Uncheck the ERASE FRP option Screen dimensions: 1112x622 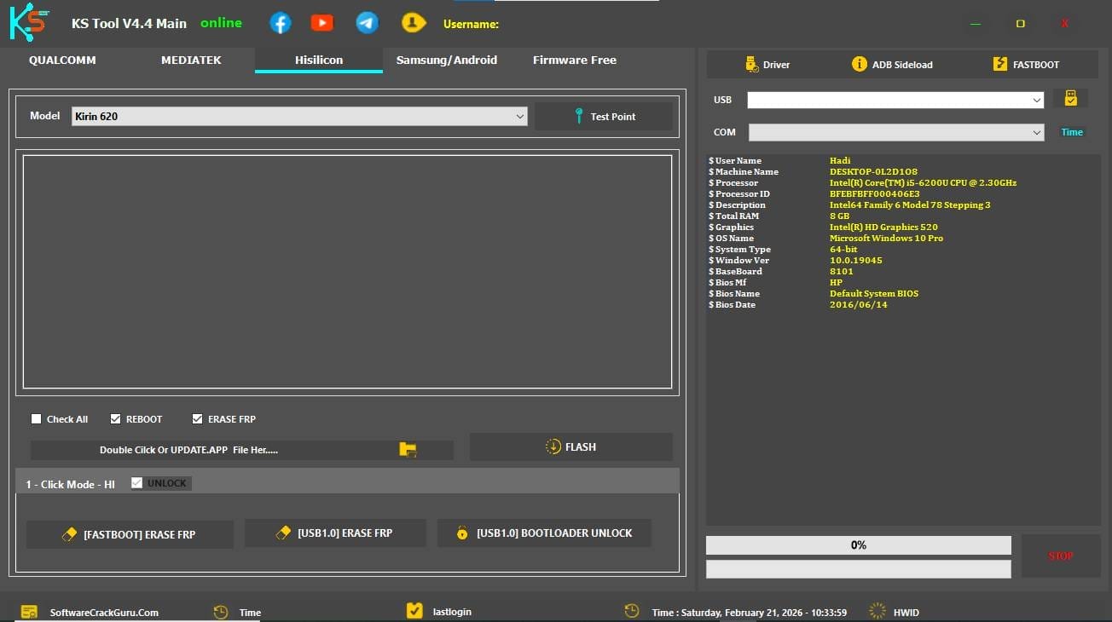tap(196, 418)
